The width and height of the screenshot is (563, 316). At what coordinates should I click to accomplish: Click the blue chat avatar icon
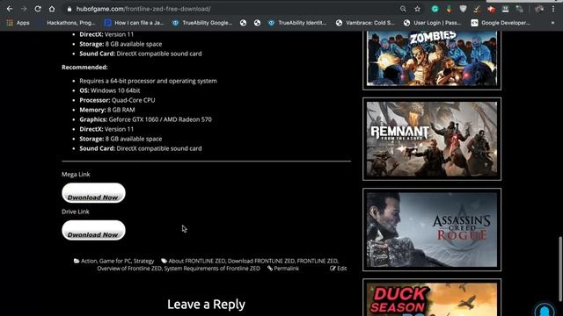click(545, 309)
